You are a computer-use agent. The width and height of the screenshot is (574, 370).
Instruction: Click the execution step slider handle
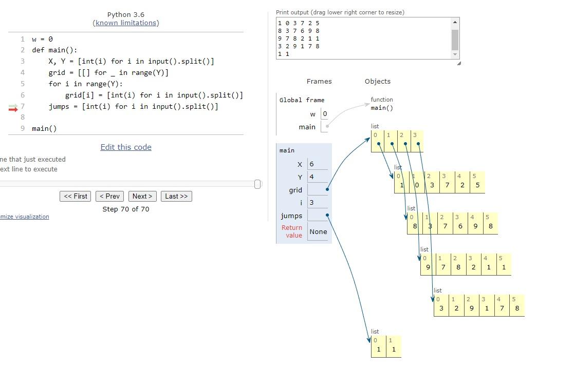coord(257,184)
